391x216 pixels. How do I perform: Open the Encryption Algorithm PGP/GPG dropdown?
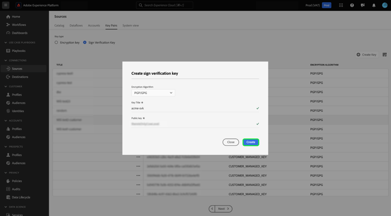coord(153,93)
